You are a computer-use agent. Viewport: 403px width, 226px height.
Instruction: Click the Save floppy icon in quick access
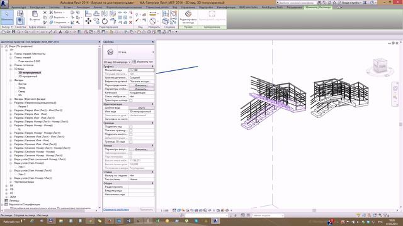click(14, 32)
